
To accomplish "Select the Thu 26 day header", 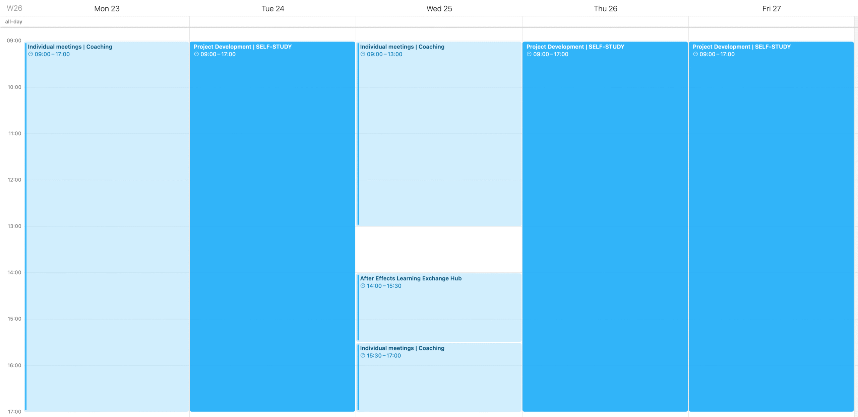I will tap(605, 9).
